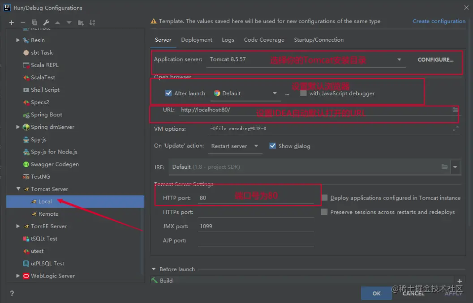Viewport: 473px width, 303px height.
Task: Click into the JMX port field
Action: pyautogui.click(x=256, y=226)
